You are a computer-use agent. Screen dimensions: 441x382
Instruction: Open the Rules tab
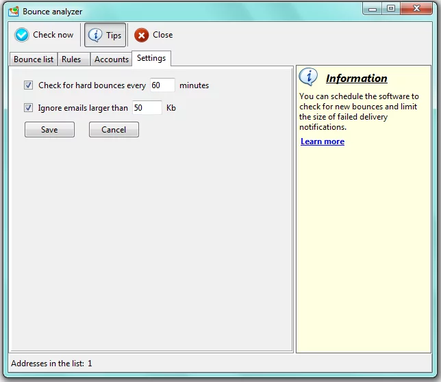pyautogui.click(x=71, y=59)
